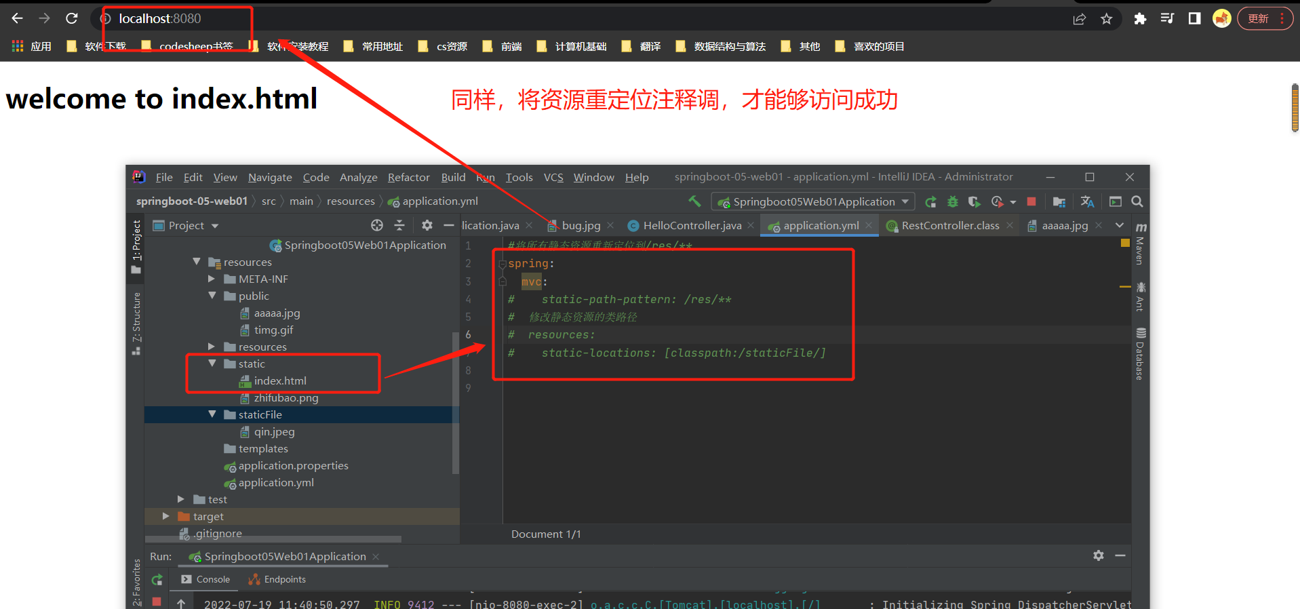This screenshot has width=1300, height=609.
Task: Open the Navigate menu in IntelliJ
Action: (270, 177)
